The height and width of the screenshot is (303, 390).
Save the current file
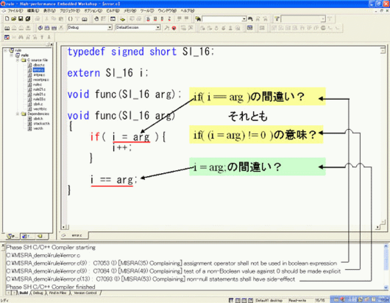click(20, 19)
